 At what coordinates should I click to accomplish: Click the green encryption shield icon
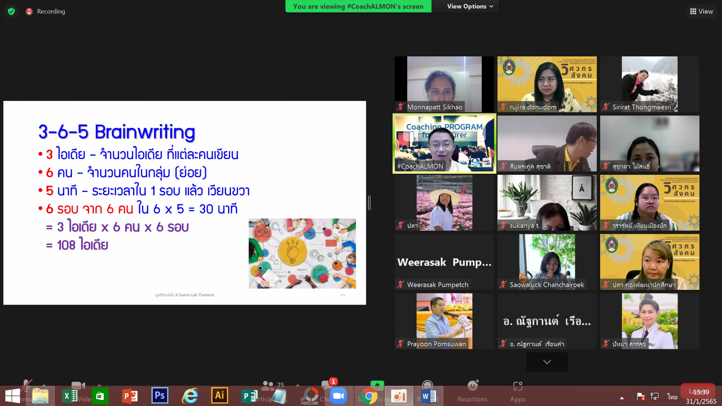click(11, 11)
